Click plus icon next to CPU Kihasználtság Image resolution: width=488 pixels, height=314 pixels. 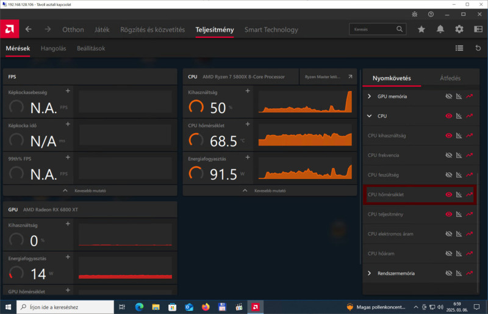point(248,91)
